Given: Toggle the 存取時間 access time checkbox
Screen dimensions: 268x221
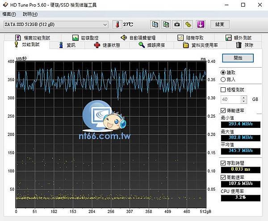Looking at the screenshot, I should coord(223,163).
